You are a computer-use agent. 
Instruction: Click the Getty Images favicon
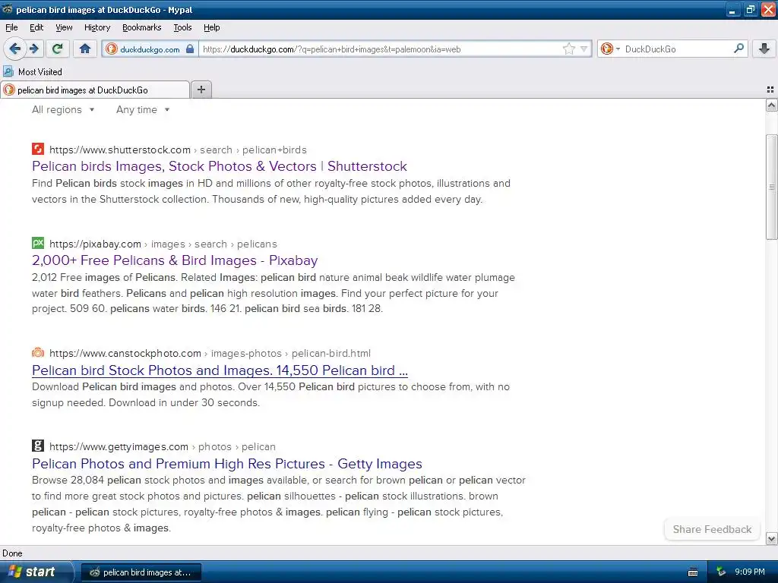(38, 446)
